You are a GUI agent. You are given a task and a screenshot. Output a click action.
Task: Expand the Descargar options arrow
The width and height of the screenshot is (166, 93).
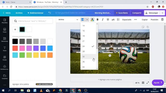162,13
